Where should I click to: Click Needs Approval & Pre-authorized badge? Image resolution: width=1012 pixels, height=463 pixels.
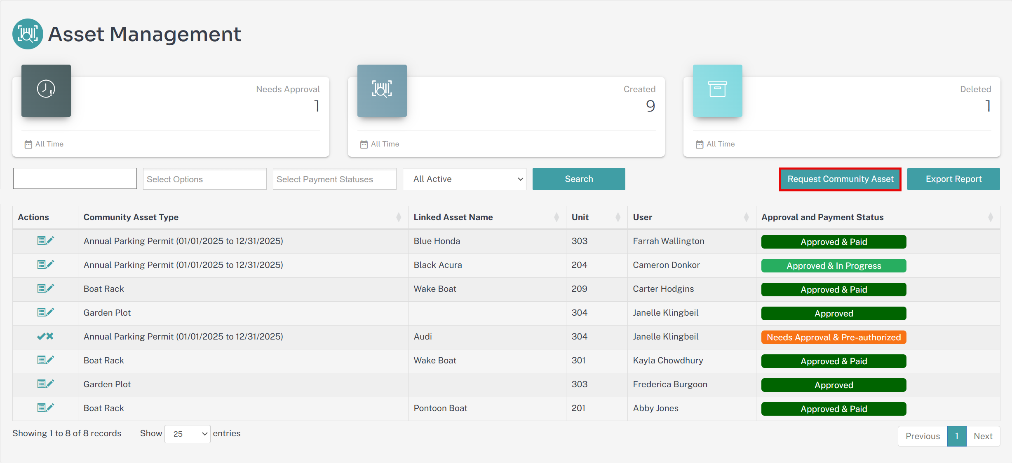pos(834,337)
